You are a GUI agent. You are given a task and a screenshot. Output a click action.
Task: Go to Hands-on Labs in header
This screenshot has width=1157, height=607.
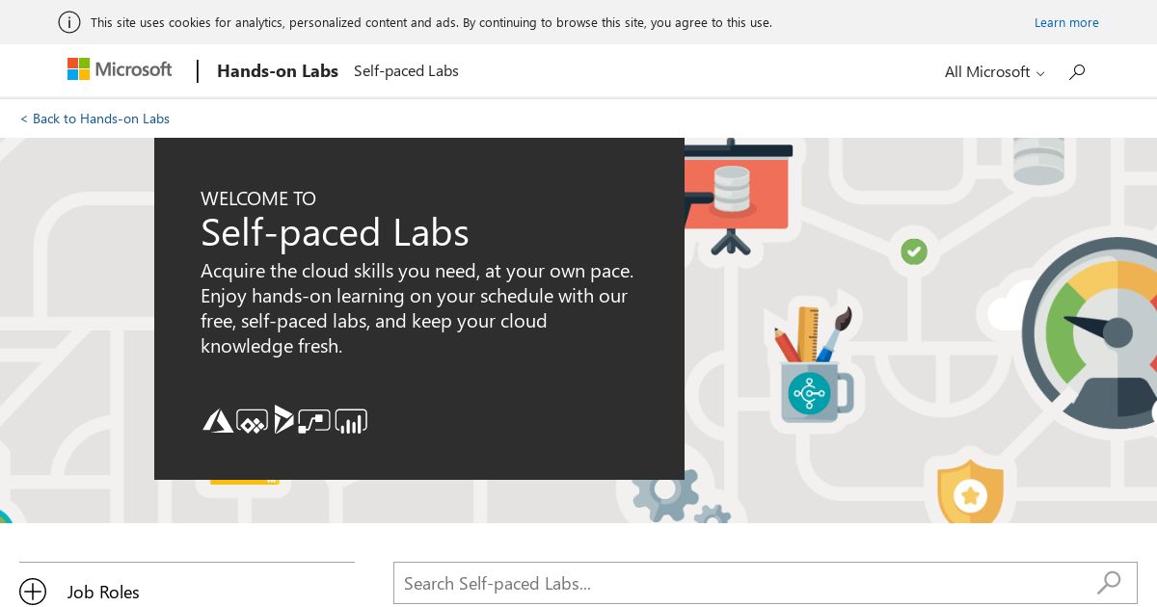coord(278,71)
